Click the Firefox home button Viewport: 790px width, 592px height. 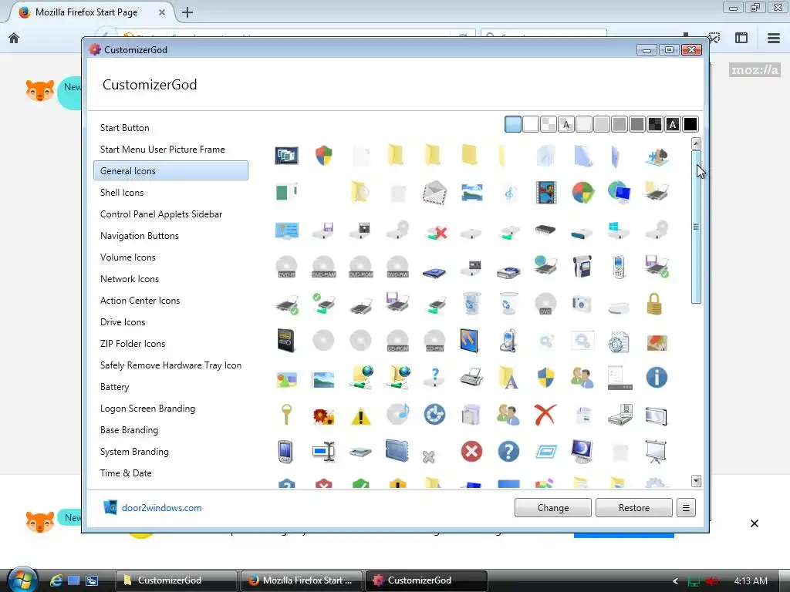coord(14,38)
